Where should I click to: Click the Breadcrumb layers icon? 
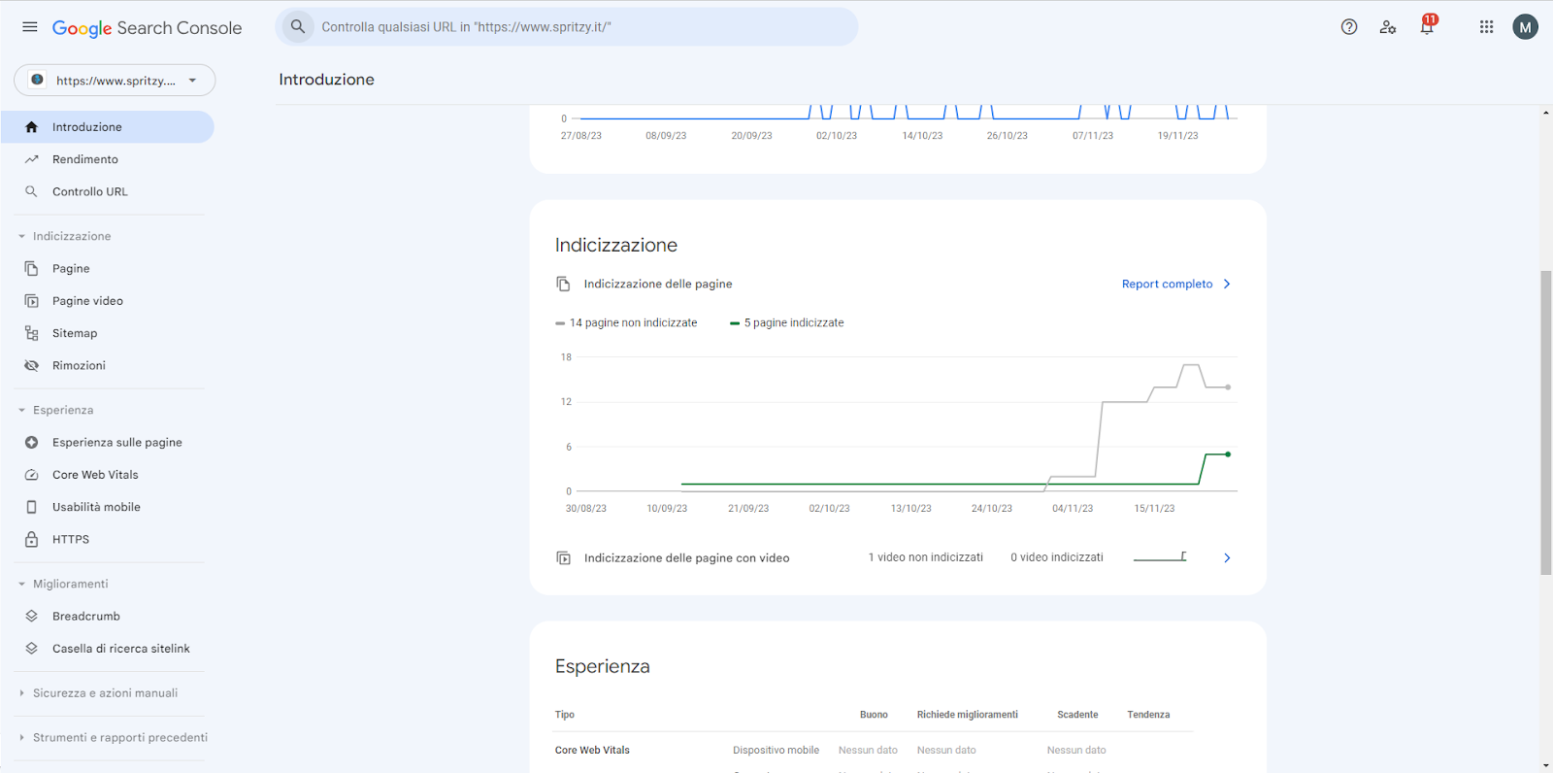click(x=31, y=616)
